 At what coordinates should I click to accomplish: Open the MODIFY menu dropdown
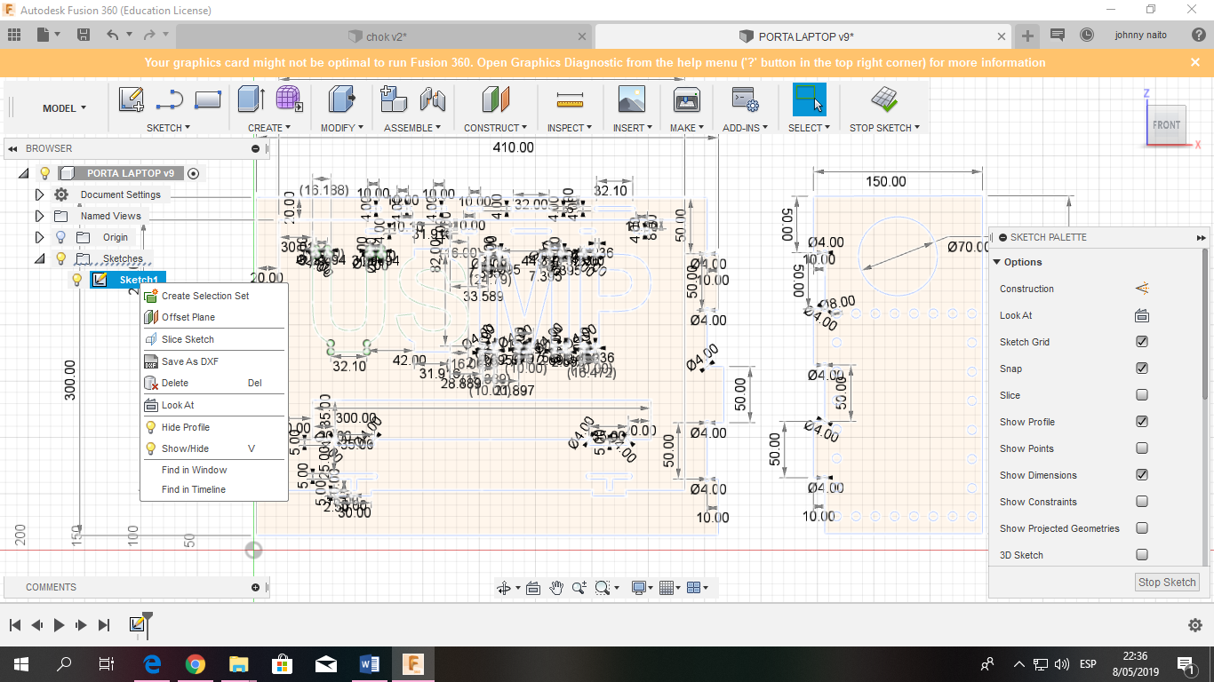[x=342, y=128]
